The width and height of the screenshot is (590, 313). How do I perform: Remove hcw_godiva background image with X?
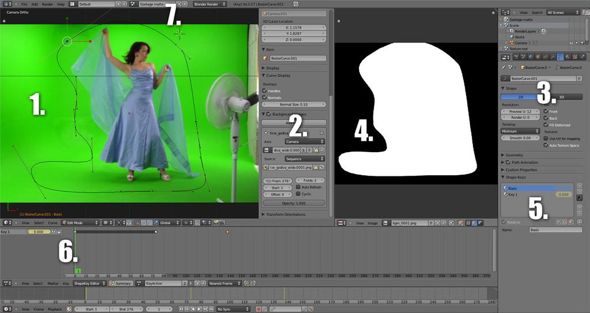click(322, 133)
